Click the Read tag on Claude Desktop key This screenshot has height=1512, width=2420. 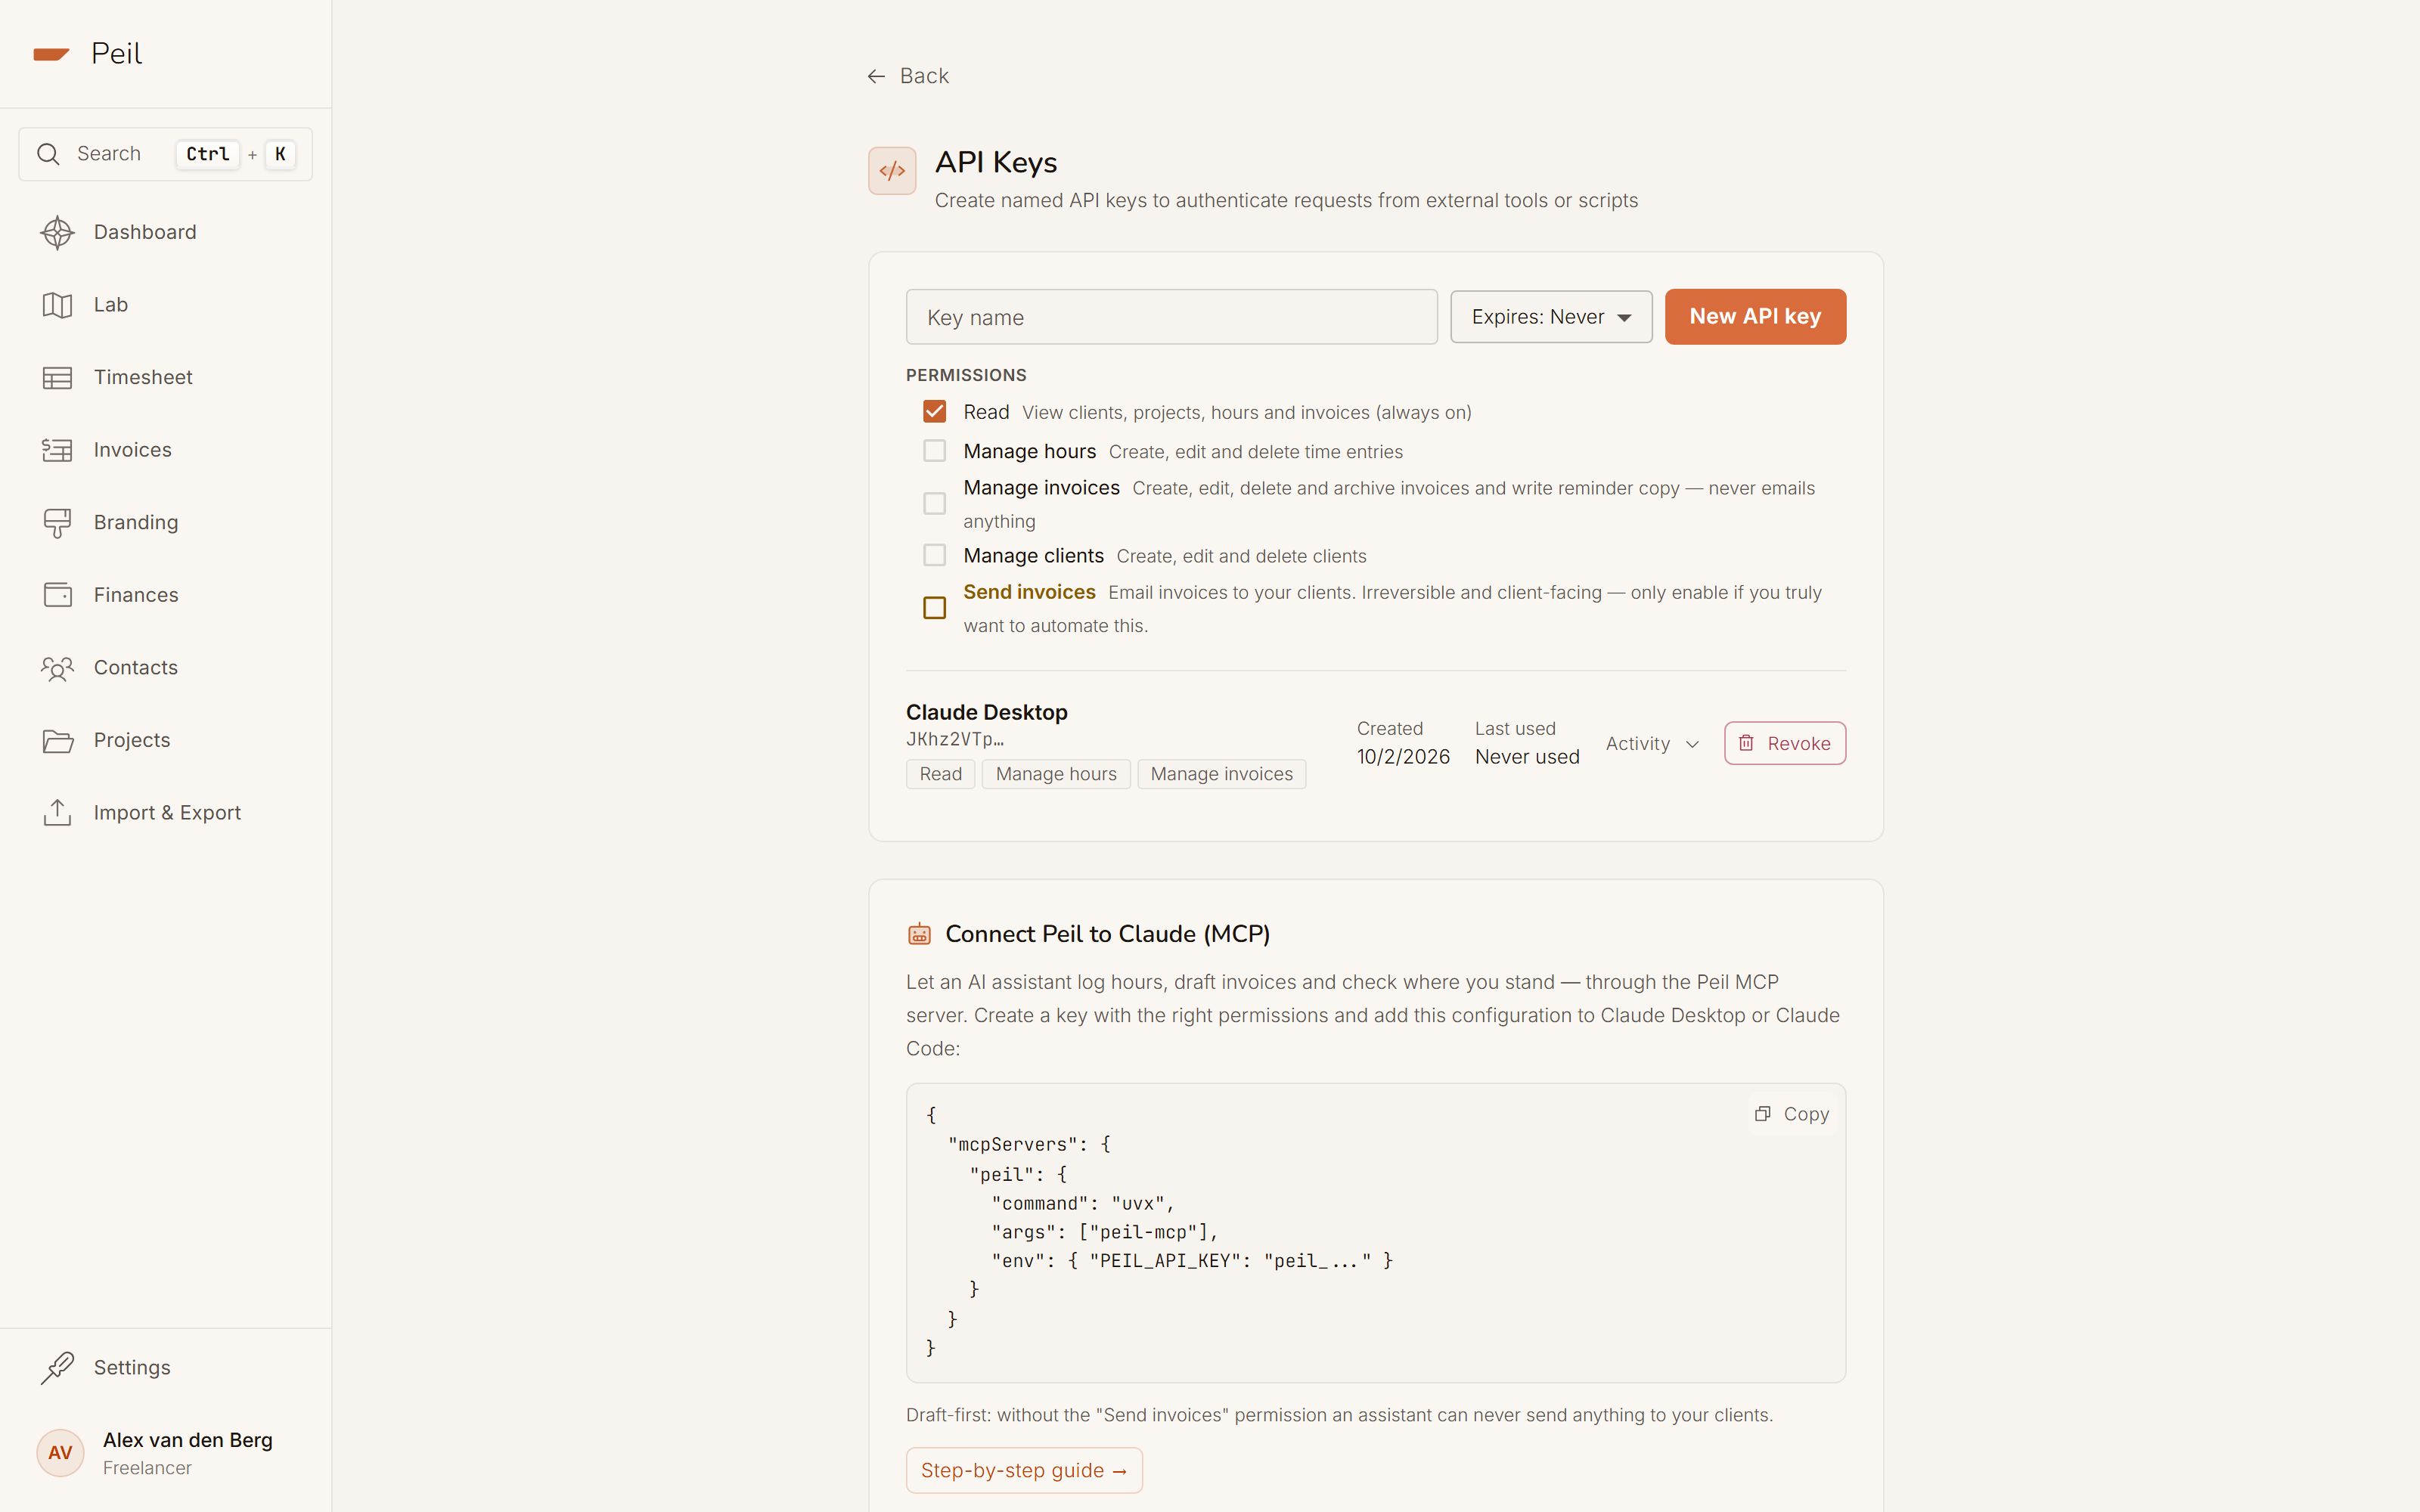point(940,774)
